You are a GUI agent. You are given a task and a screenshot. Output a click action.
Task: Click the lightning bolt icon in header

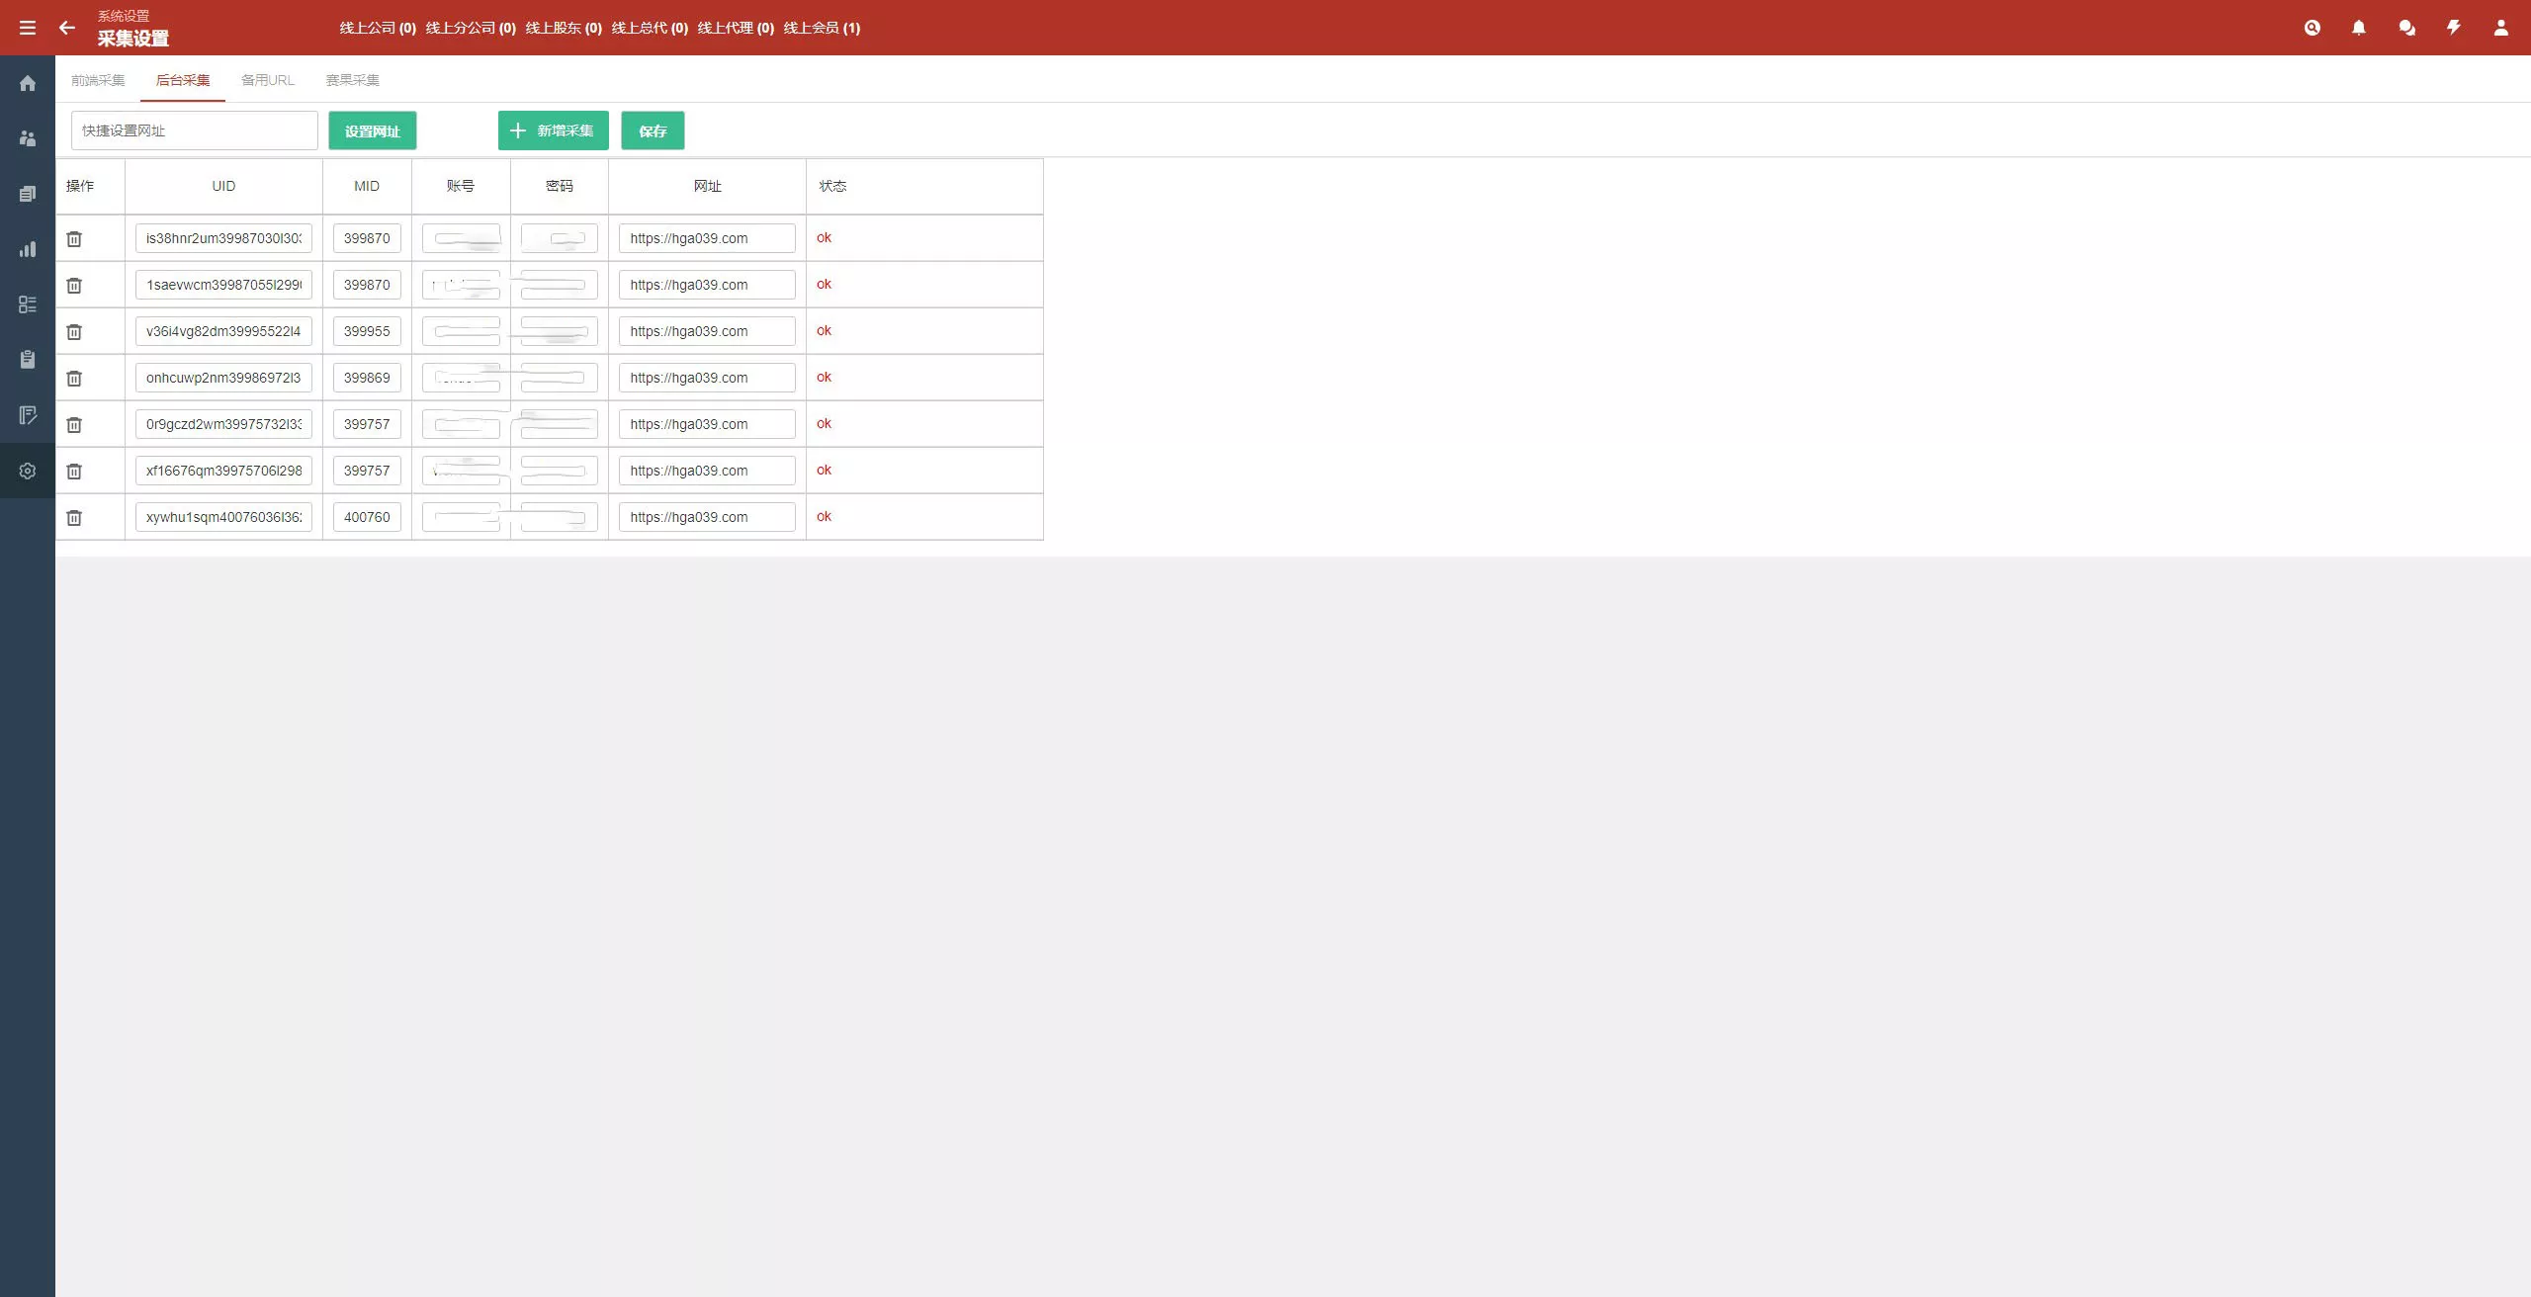coord(2454,28)
